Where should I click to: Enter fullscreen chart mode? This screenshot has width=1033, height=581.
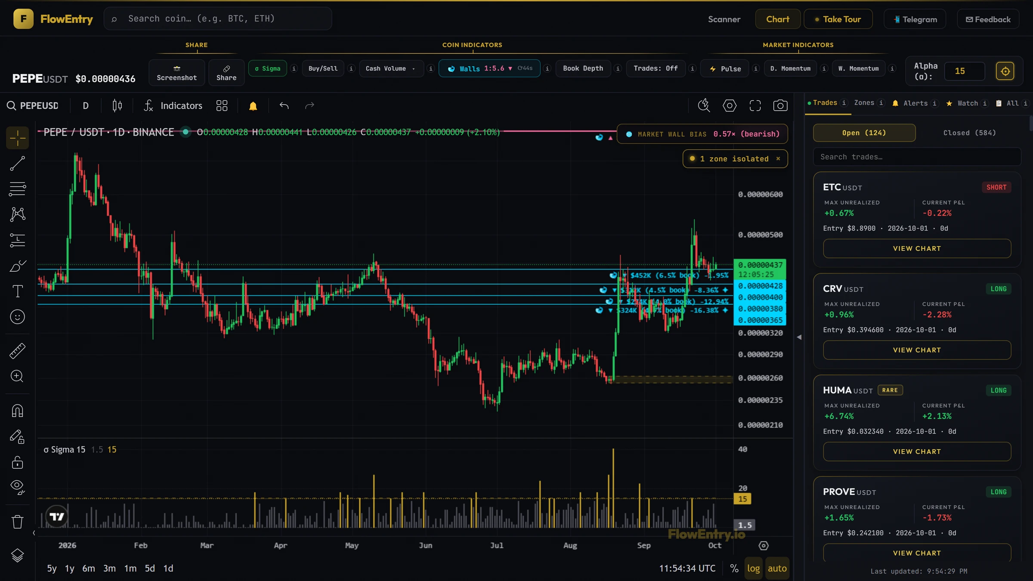pos(755,105)
